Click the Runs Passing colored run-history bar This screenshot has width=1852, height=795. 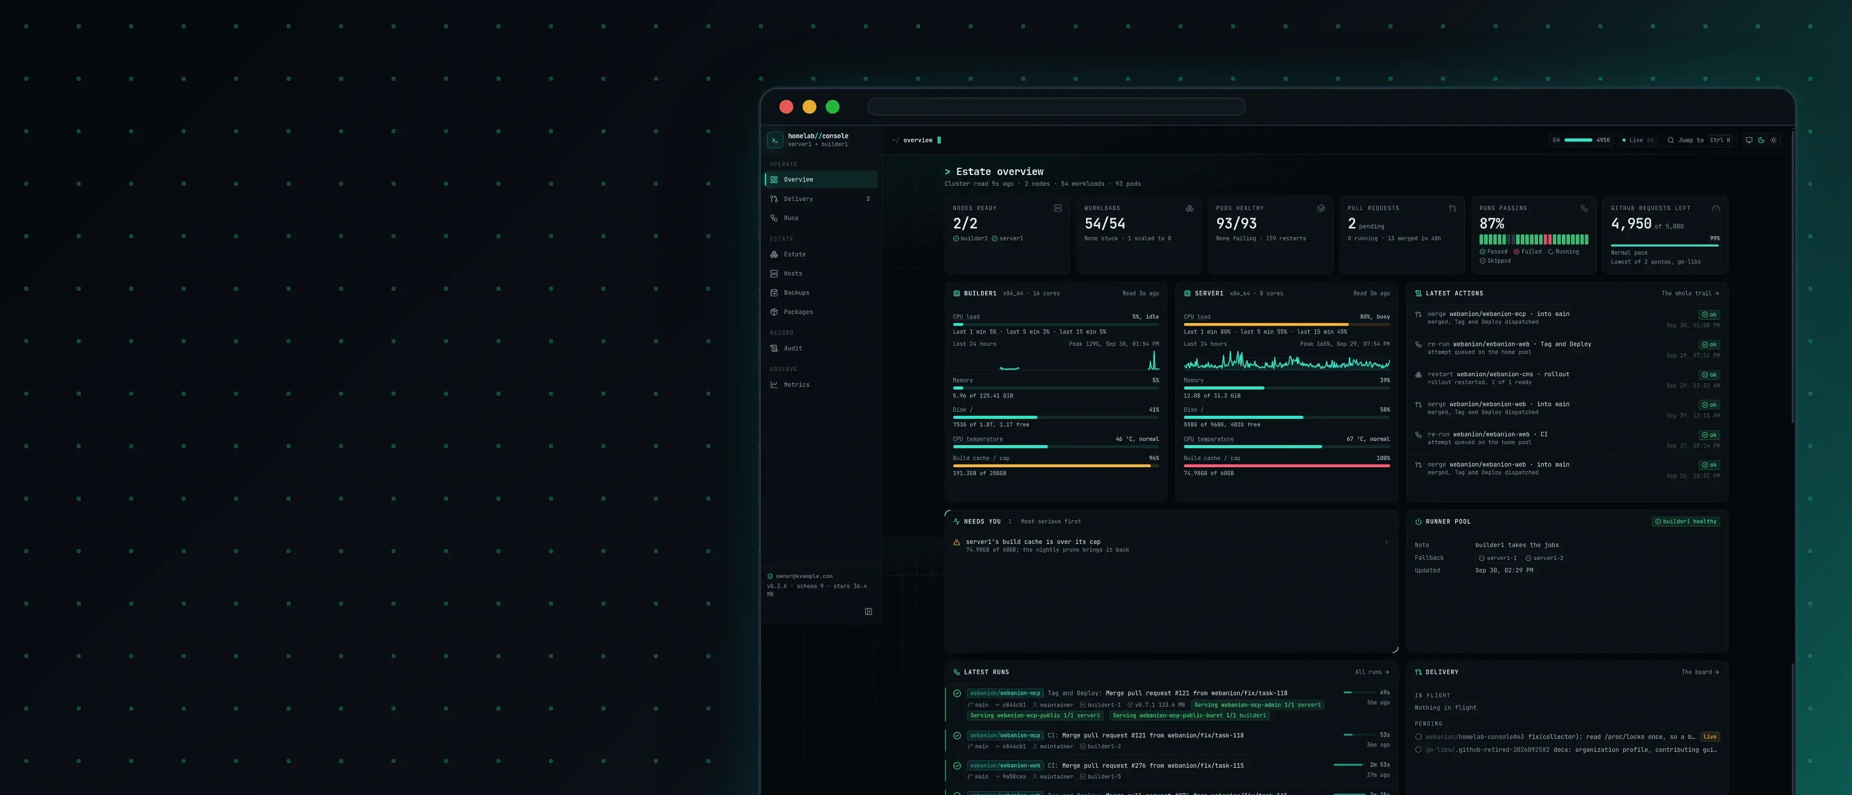tap(1534, 239)
